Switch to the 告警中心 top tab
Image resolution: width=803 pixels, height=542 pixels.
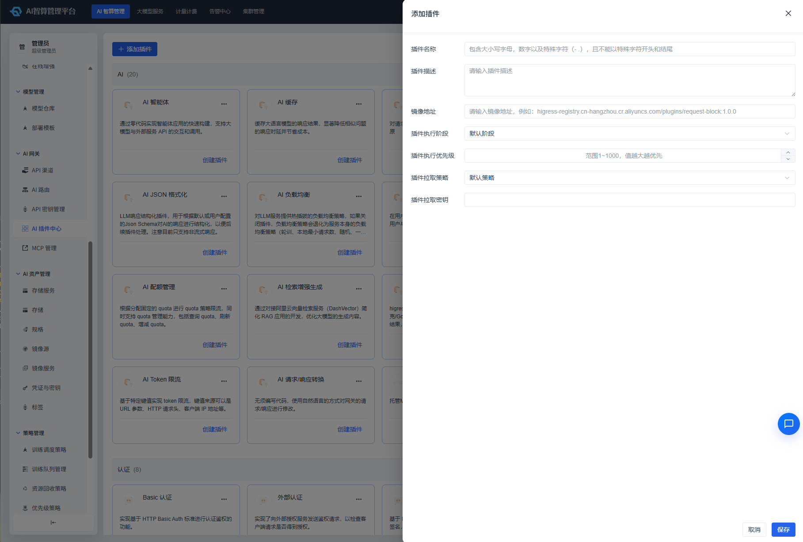(220, 11)
